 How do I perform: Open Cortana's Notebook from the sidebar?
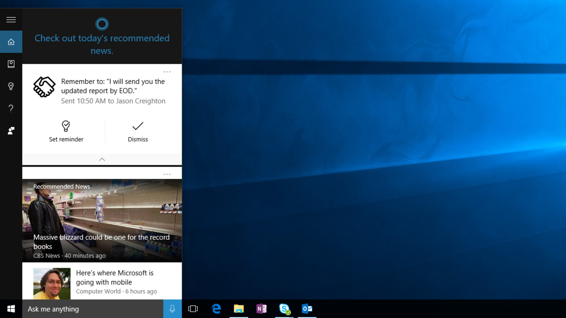tap(11, 64)
